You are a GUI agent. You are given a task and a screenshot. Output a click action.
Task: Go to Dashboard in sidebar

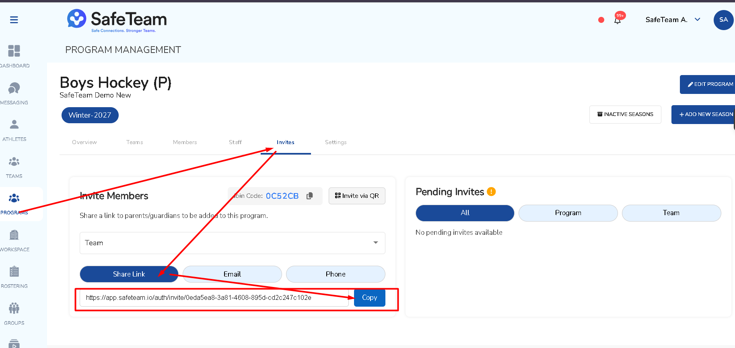(14, 56)
